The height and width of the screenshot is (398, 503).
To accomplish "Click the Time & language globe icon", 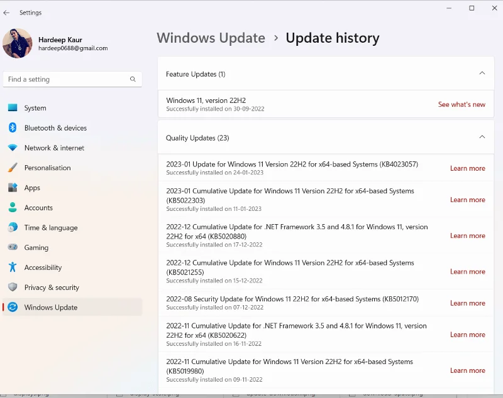I will click(13, 227).
